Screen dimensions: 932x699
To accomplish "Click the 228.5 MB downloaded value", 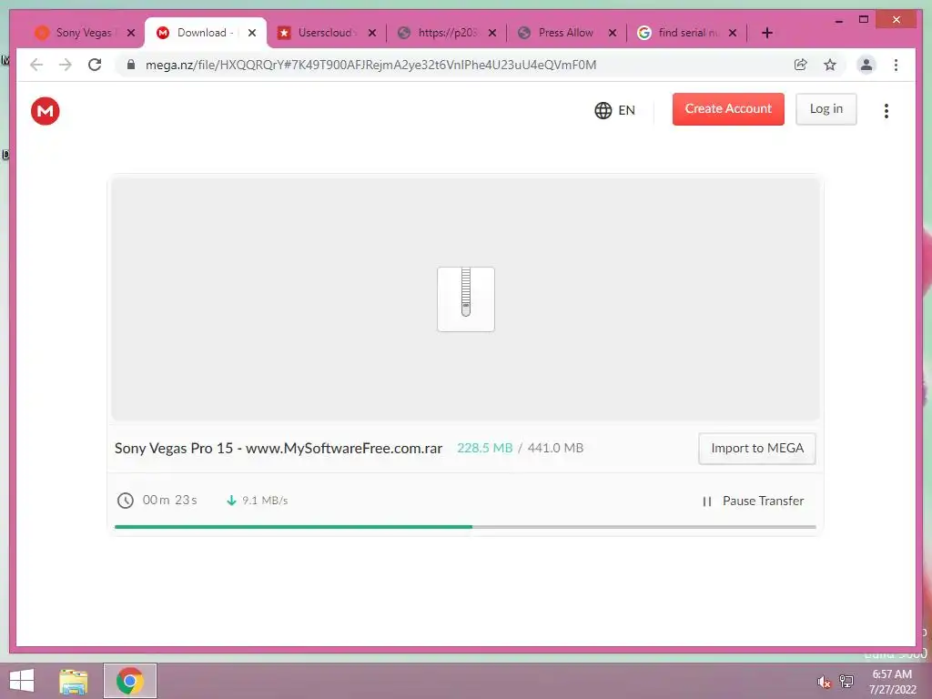I will click(484, 448).
